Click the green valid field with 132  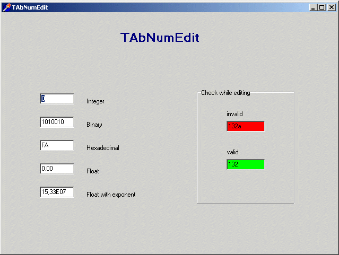[x=246, y=164]
